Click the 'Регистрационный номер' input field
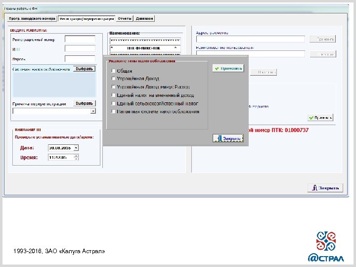This screenshot has width=356, height=267. pos(80,39)
